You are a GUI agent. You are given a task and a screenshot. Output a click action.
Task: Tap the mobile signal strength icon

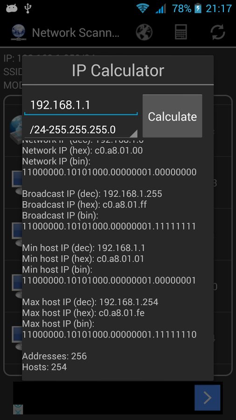pos(160,8)
